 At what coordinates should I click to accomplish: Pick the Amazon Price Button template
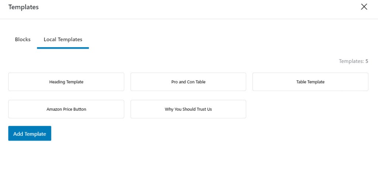click(66, 109)
